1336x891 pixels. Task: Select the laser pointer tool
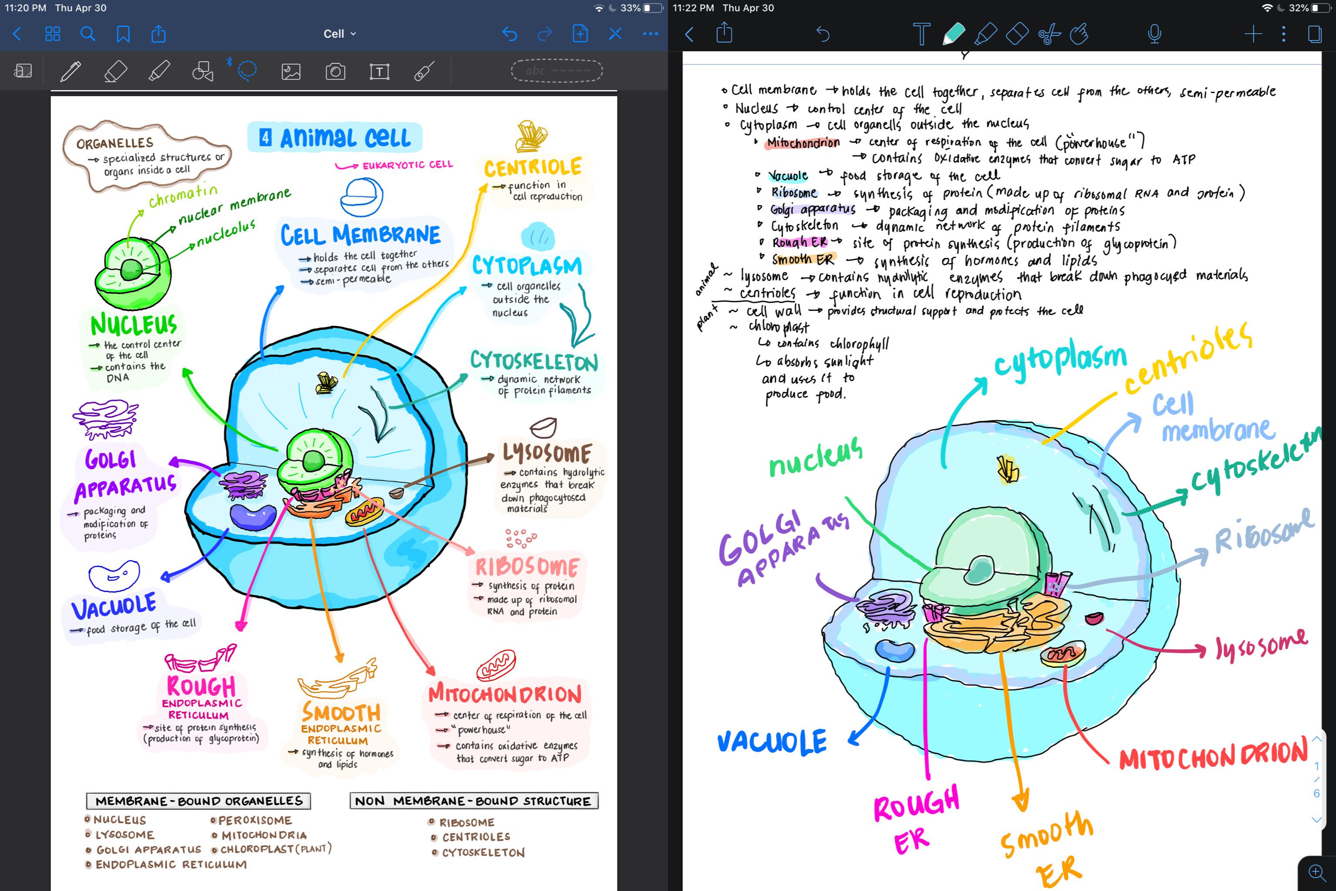click(424, 71)
